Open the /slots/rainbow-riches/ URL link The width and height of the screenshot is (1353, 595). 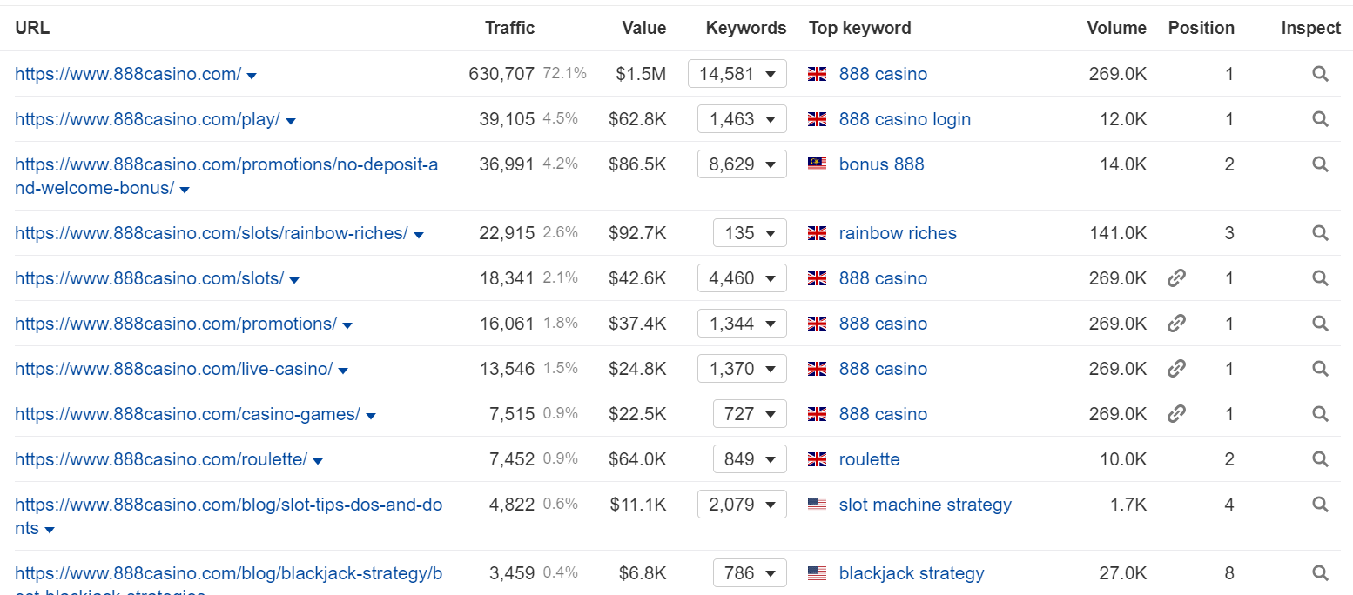click(x=212, y=233)
